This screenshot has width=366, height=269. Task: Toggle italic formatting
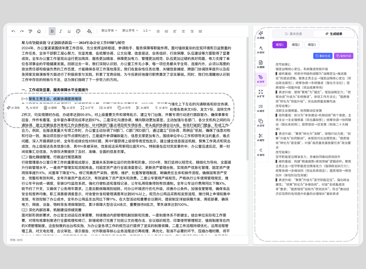pyautogui.click(x=61, y=31)
